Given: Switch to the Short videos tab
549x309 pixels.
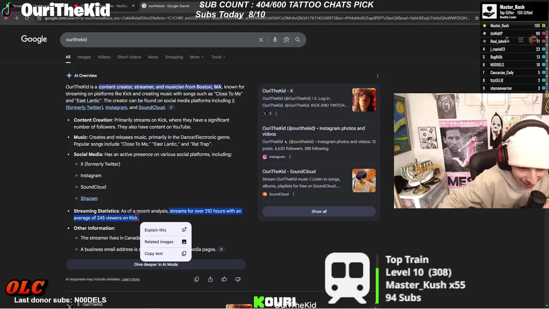Looking at the screenshot, I should (129, 57).
